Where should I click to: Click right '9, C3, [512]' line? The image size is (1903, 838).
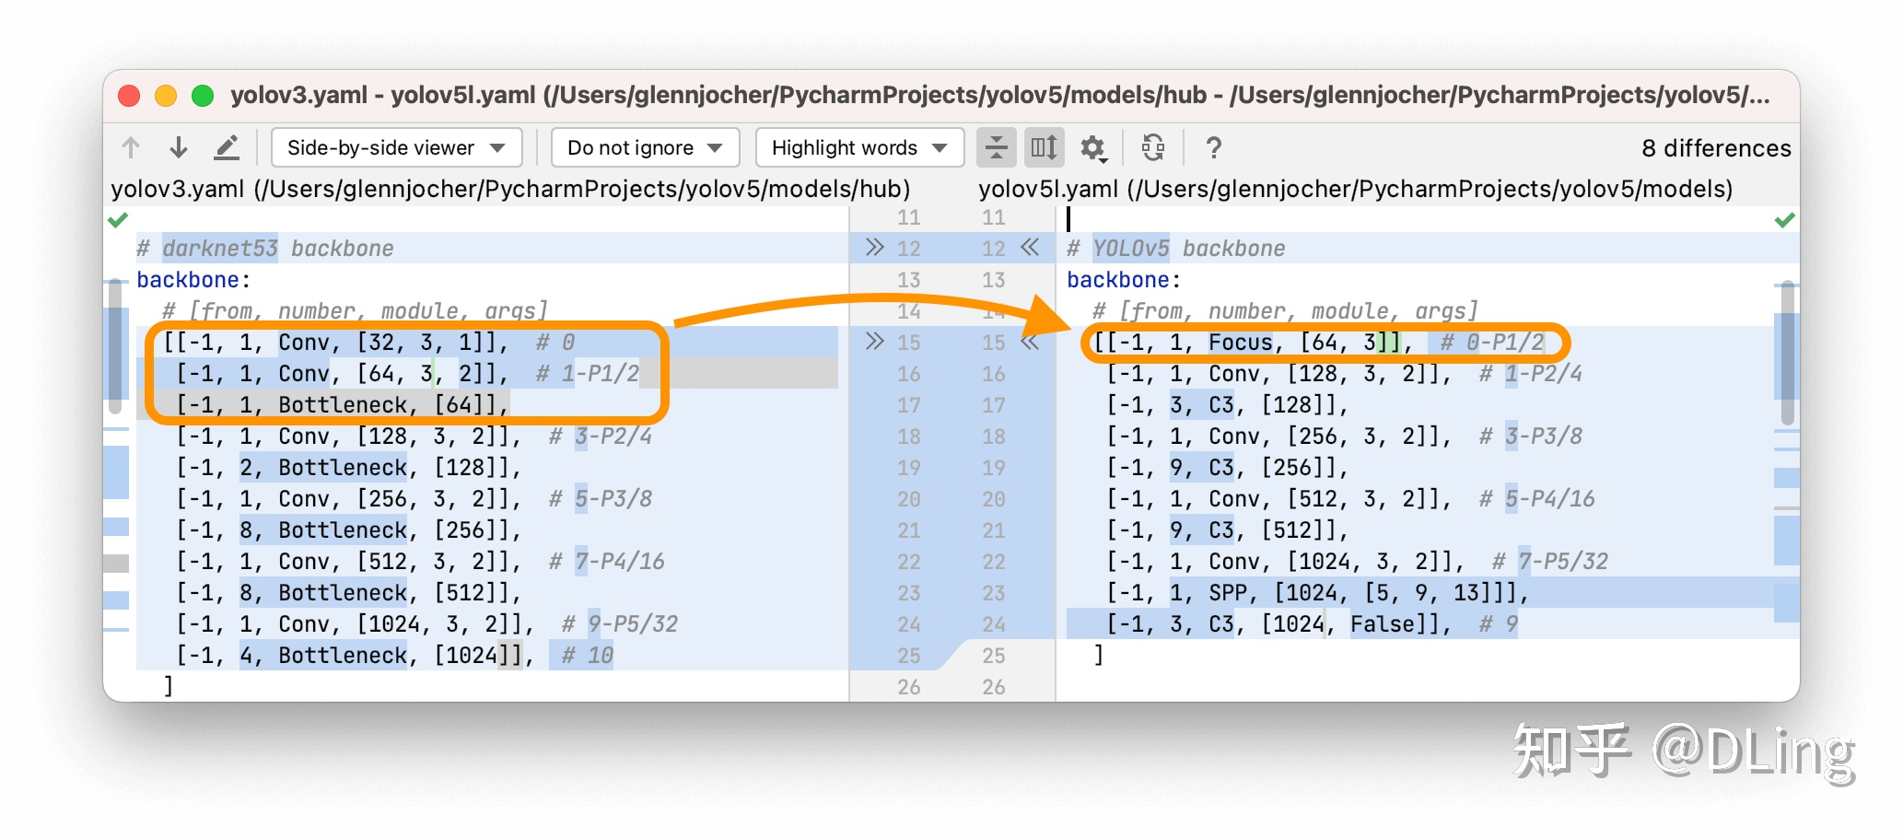point(1227,530)
